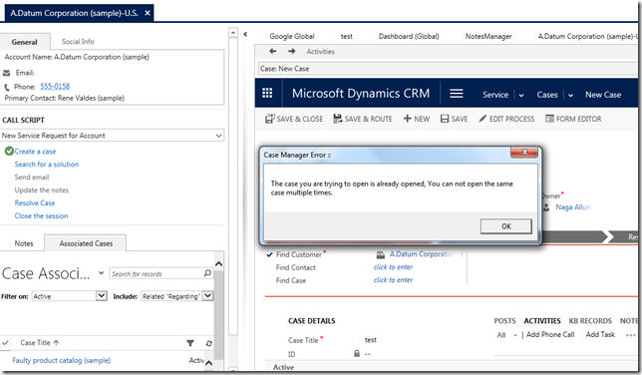This screenshot has height=375, width=642.
Task: Click the phone handset icon
Action: (7, 87)
